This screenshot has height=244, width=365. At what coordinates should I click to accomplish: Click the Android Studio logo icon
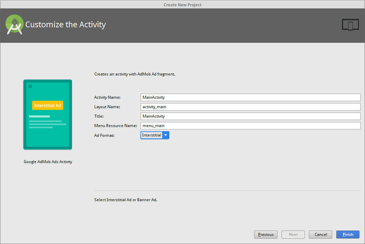click(x=14, y=25)
